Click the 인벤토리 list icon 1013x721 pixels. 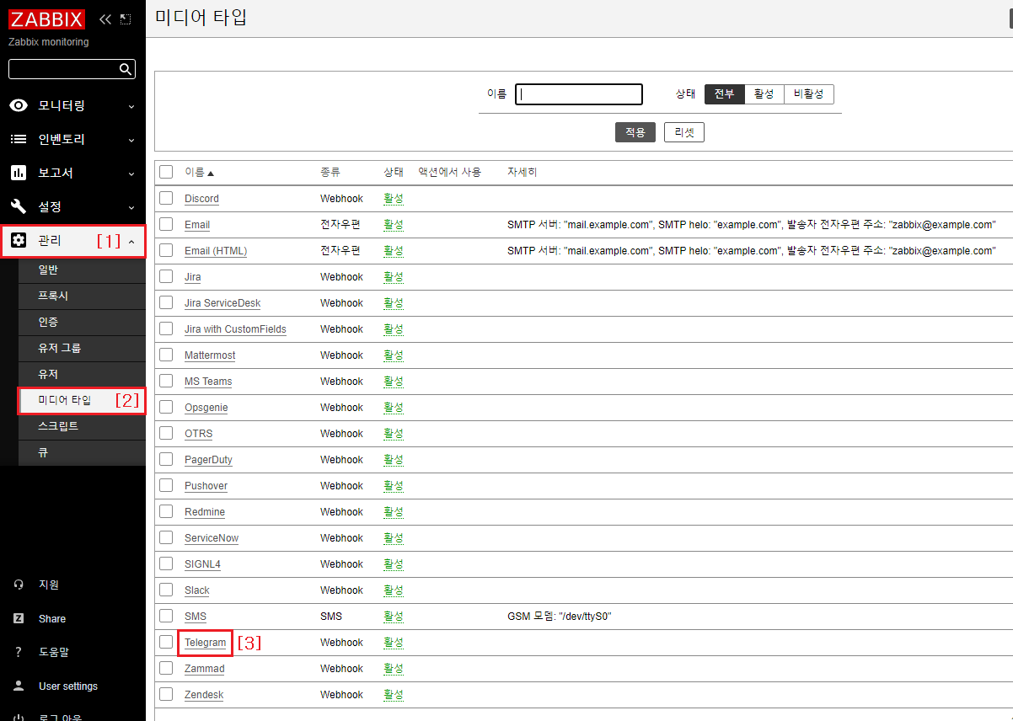[19, 139]
